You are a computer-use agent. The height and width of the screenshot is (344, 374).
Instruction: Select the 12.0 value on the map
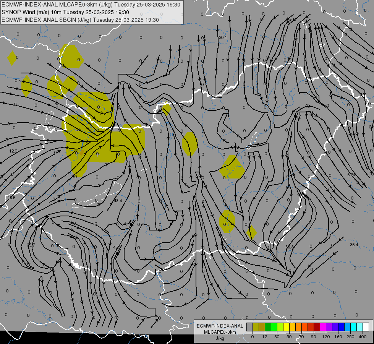point(13,151)
